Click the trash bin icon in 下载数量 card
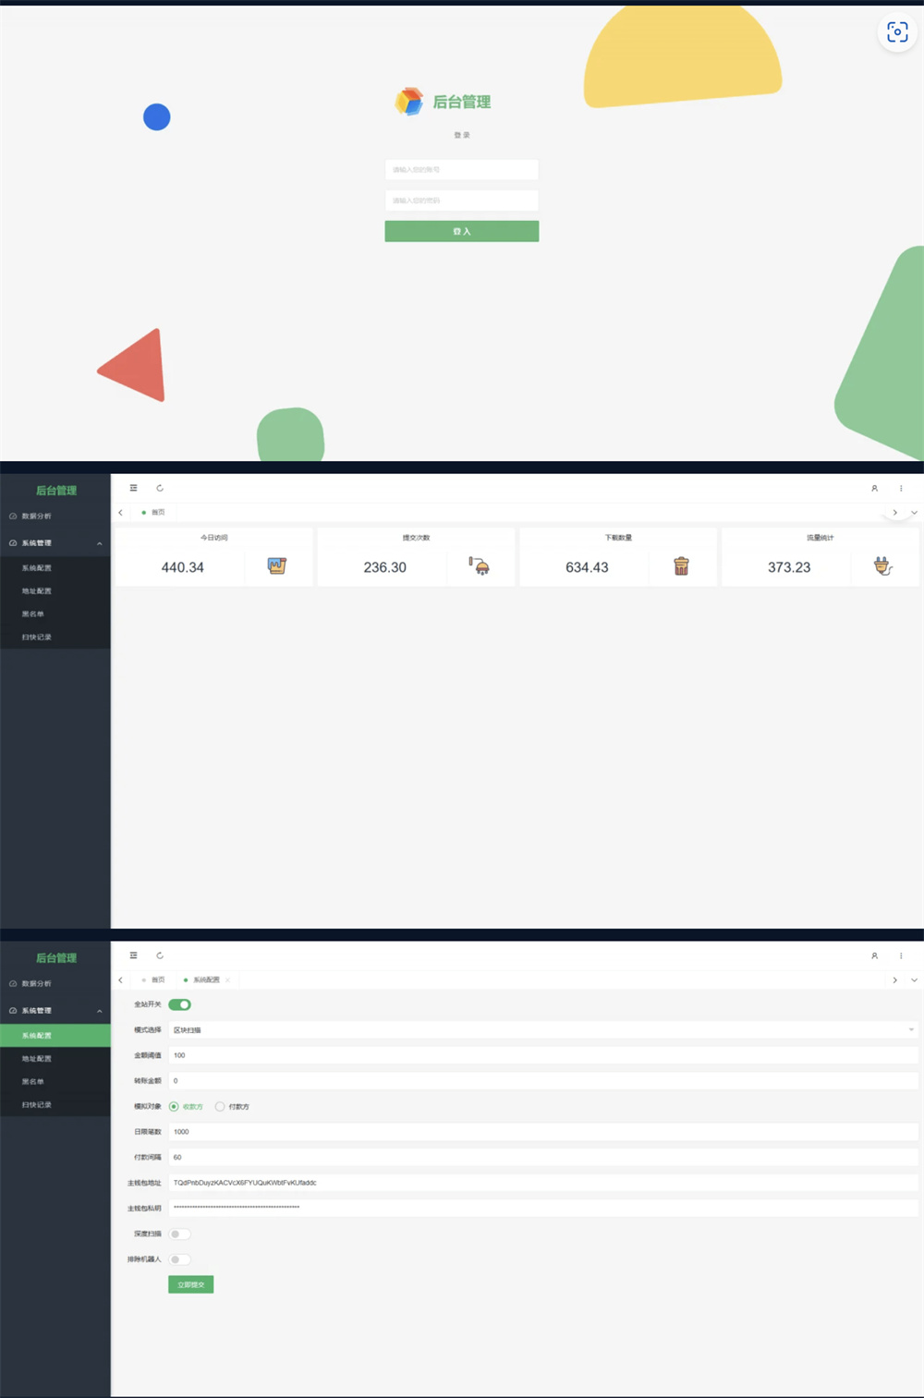Viewport: 924px width, 1398px height. click(x=681, y=566)
